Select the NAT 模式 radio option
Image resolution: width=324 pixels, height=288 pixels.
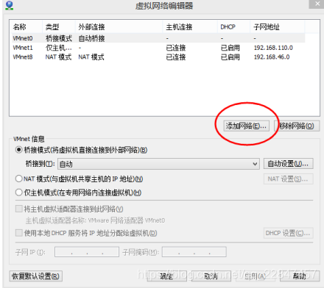point(19,179)
